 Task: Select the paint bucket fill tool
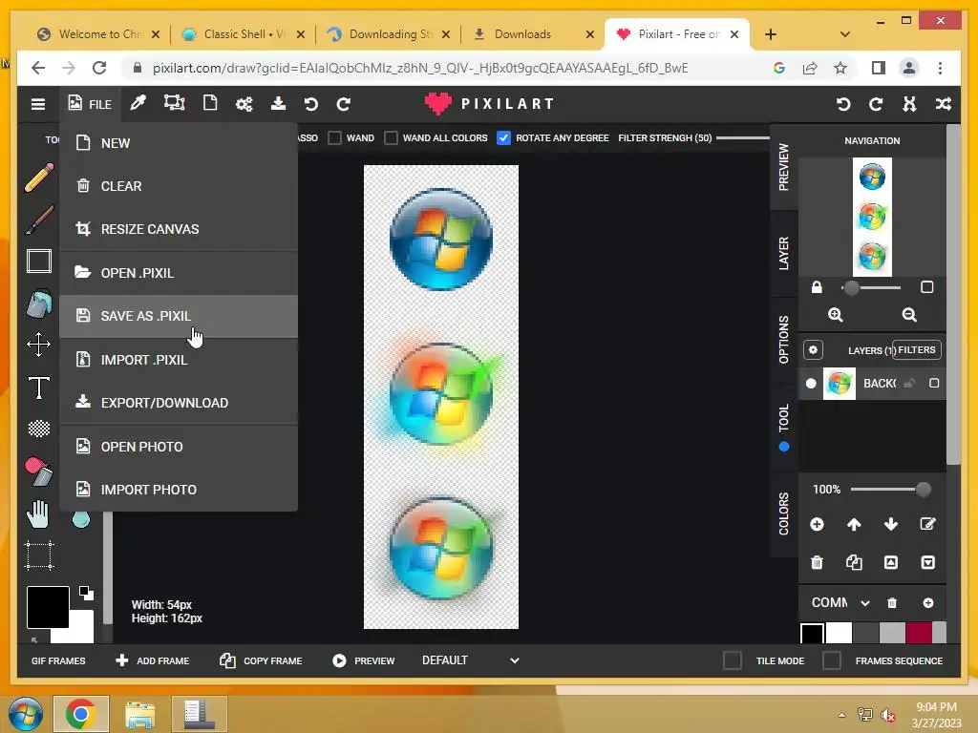pyautogui.click(x=38, y=304)
